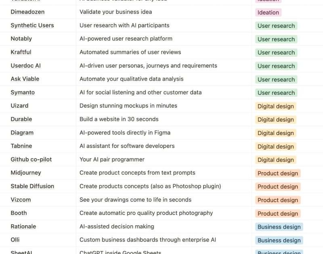Select the Notably name cell
Viewport: 323px width, 254px height.
(x=21, y=39)
